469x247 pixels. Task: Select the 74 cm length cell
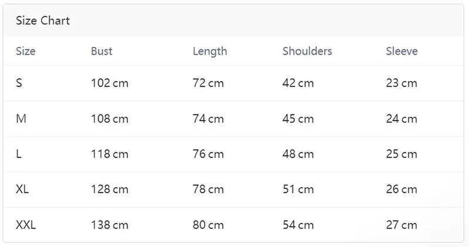pos(208,119)
